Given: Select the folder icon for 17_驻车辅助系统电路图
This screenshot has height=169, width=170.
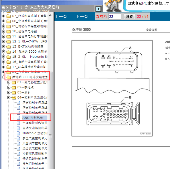Looking at the screenshot, I should [x=9, y=67].
